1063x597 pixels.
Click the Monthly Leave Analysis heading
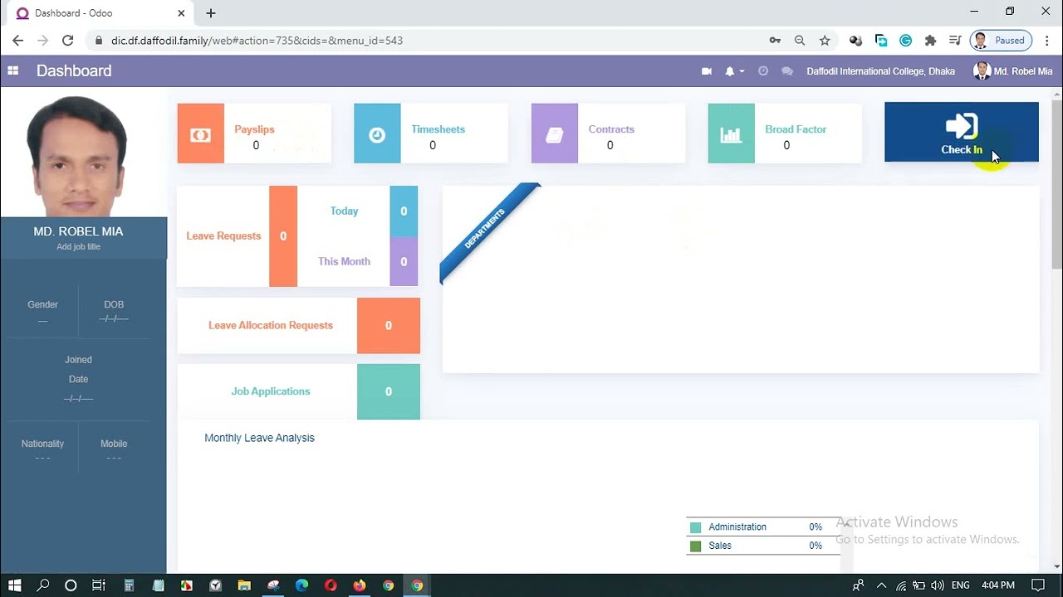pyautogui.click(x=259, y=438)
